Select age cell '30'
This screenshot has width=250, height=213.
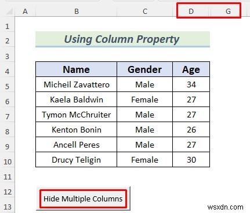click(x=191, y=160)
